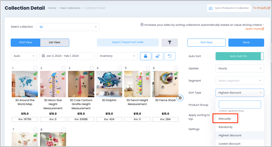Open the Update Hourly dropdown

pos(240,69)
